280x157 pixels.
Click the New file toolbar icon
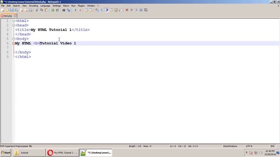pyautogui.click(x=3, y=10)
